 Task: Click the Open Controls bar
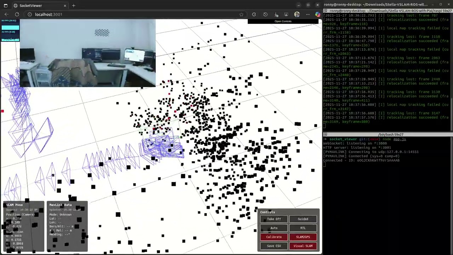[283, 21]
